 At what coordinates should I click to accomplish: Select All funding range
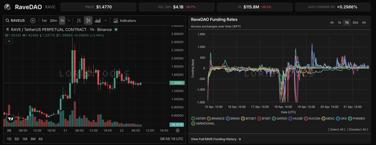click(364, 22)
